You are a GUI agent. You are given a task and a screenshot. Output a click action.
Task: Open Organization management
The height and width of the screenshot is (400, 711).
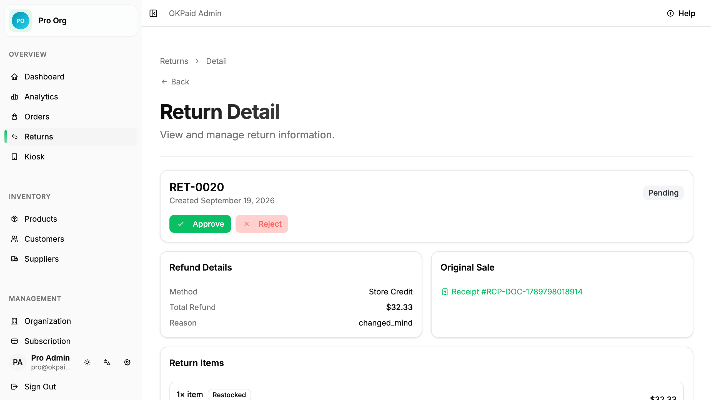[x=71, y=321]
